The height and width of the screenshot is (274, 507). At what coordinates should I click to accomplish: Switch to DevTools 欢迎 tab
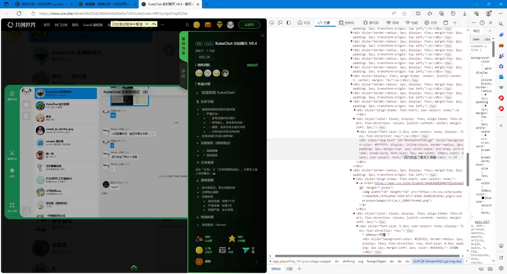click(304, 23)
